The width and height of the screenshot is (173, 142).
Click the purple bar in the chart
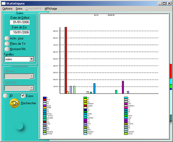point(123,87)
